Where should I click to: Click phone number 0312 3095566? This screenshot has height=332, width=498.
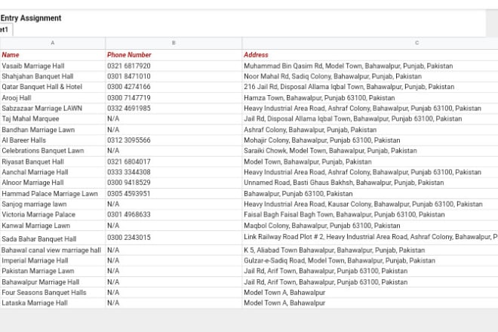click(x=174, y=140)
